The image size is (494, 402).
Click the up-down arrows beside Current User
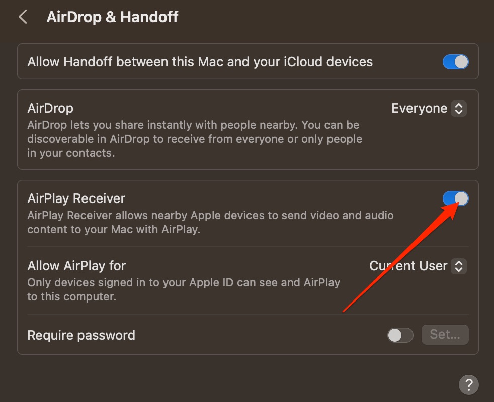459,266
